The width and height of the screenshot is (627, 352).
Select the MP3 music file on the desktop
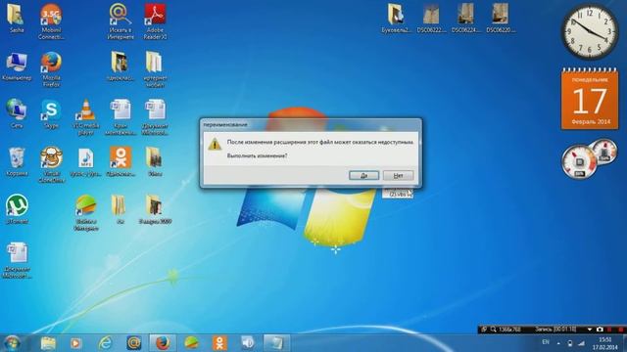(x=85, y=161)
